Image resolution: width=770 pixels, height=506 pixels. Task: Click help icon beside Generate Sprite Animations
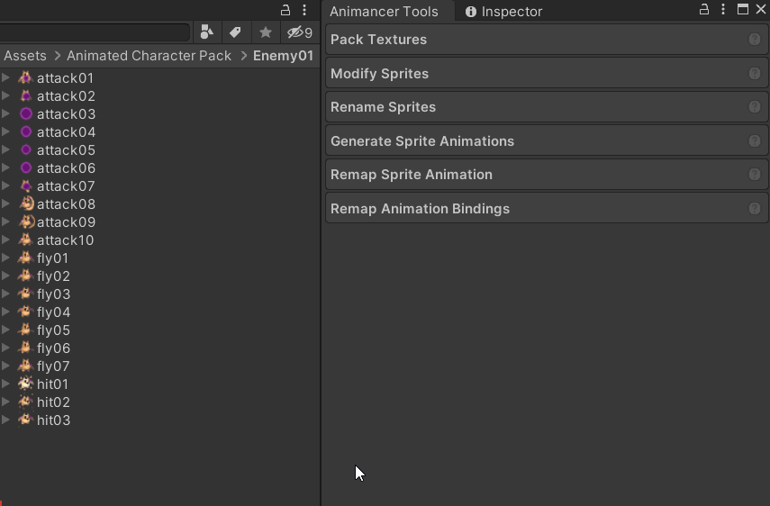(x=755, y=140)
